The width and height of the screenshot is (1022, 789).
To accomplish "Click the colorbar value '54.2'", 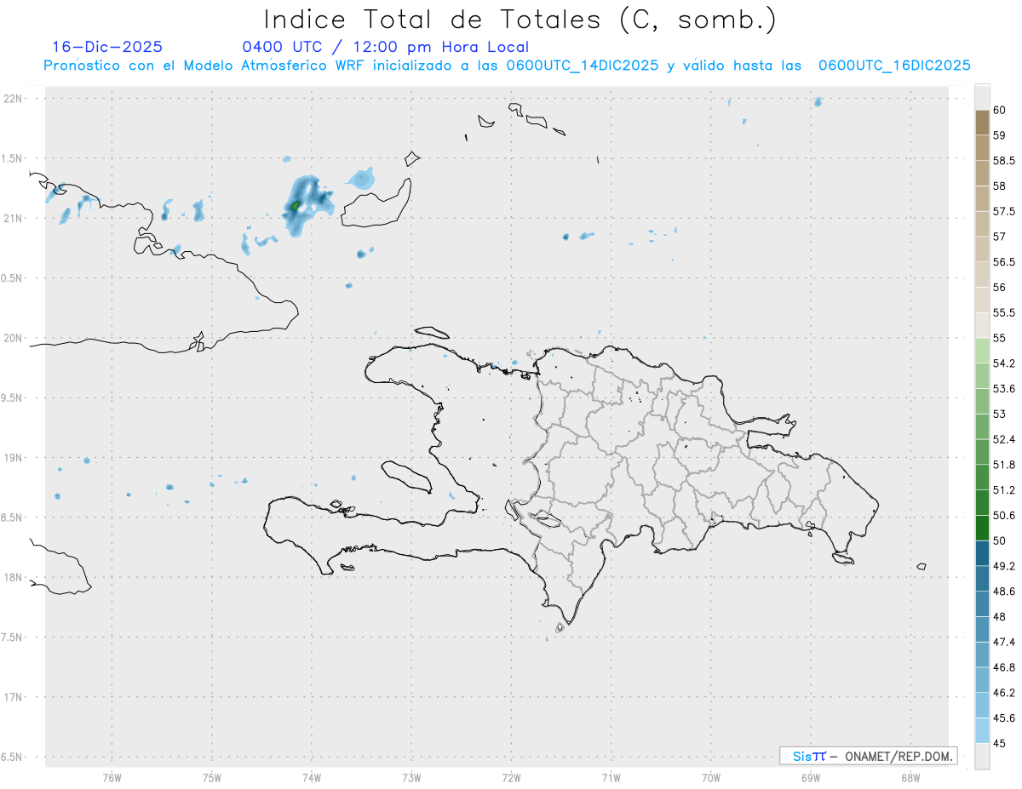I will (1003, 363).
